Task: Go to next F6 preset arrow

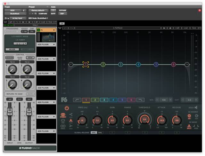Action: (170, 28)
